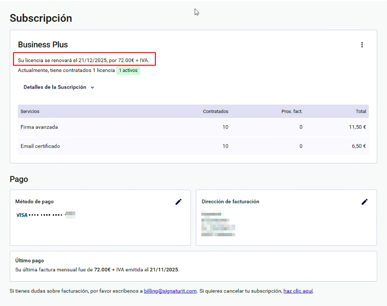Click the 11,50 € total for Firma avanzada

click(357, 127)
